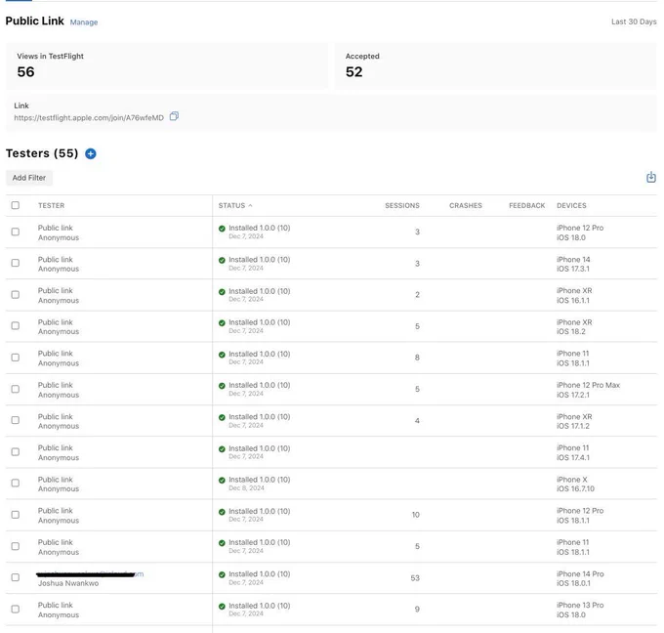The image size is (664, 633).
Task: Select the Joshua Nwankwo tester checkbox
Action: [16, 577]
